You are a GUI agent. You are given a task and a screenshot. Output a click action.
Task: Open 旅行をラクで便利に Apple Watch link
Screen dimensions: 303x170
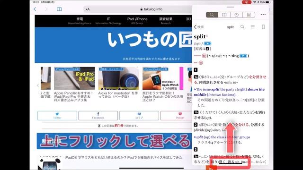point(162,96)
